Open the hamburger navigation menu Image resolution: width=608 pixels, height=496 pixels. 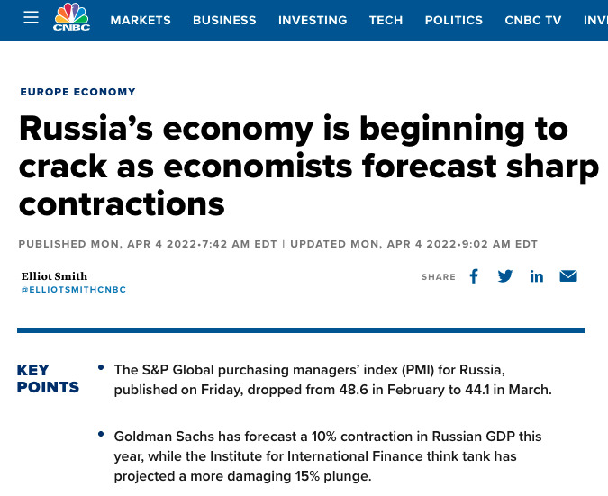point(31,17)
